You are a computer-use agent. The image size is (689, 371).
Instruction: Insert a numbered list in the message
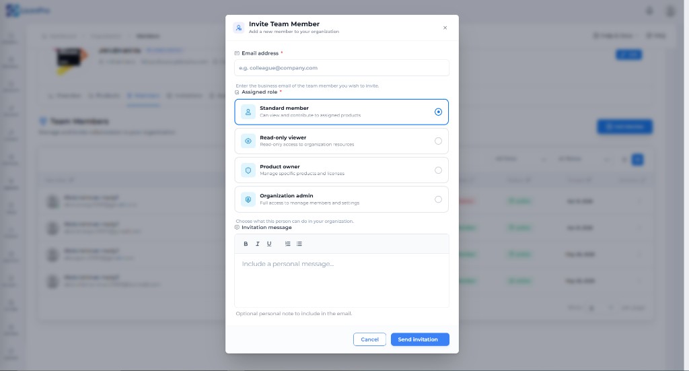click(287, 244)
